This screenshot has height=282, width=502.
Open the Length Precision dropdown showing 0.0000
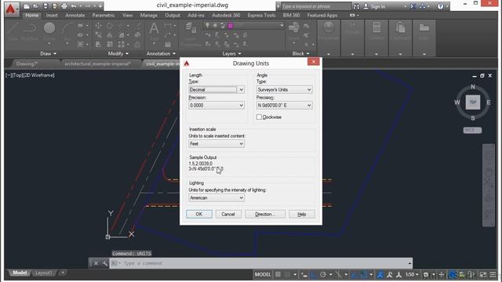[216, 105]
